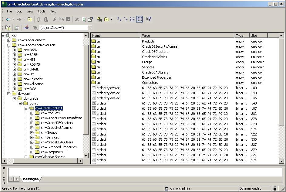Refresh the current entry
Viewport: 286px width, 192px height.
point(84,19)
